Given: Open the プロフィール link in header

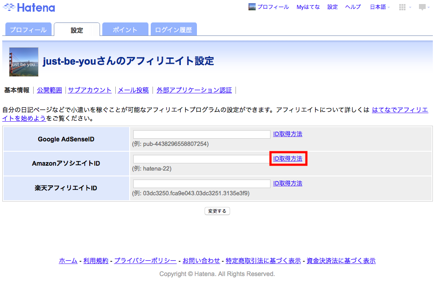Looking at the screenshot, I should (x=273, y=7).
